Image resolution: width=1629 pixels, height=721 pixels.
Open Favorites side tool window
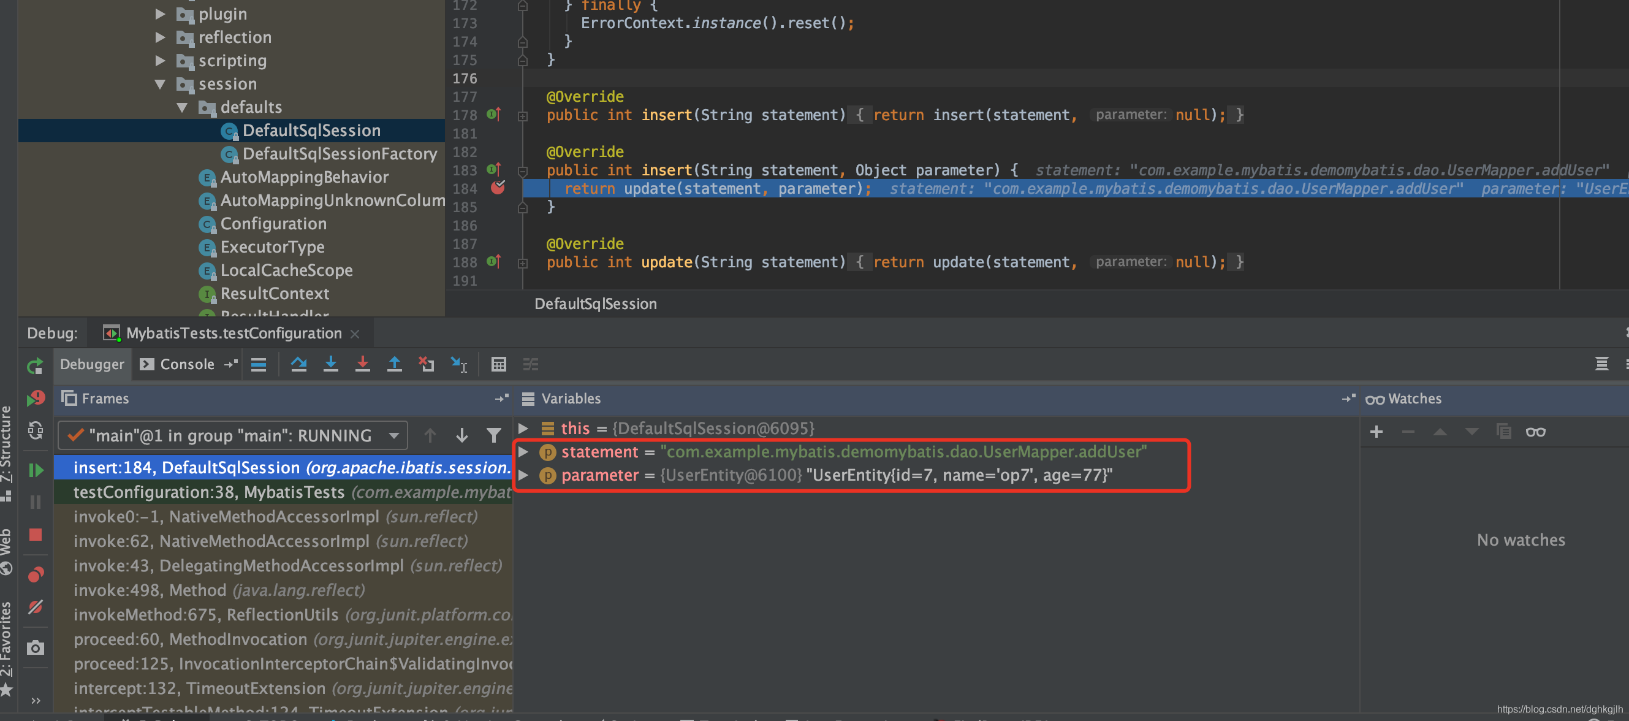pyautogui.click(x=6, y=648)
